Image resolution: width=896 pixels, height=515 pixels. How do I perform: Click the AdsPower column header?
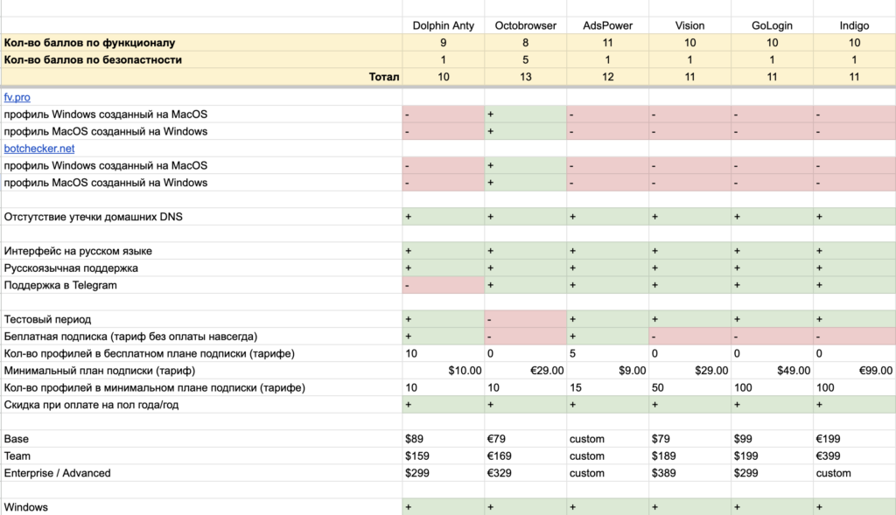[x=607, y=25]
